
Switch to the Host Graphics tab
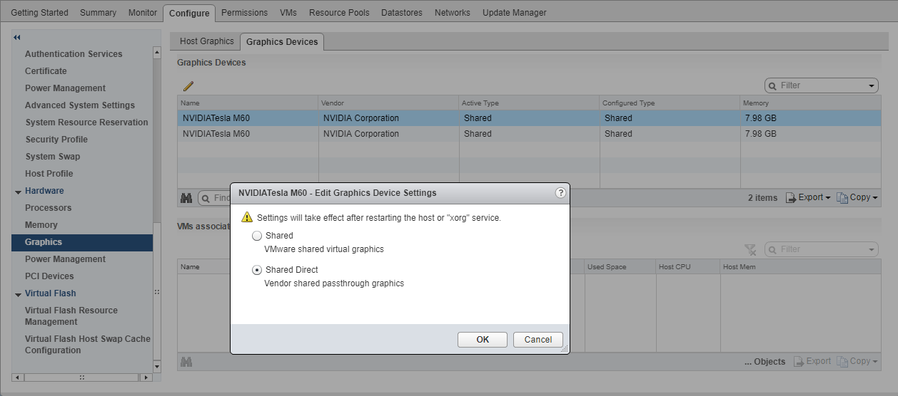point(206,41)
